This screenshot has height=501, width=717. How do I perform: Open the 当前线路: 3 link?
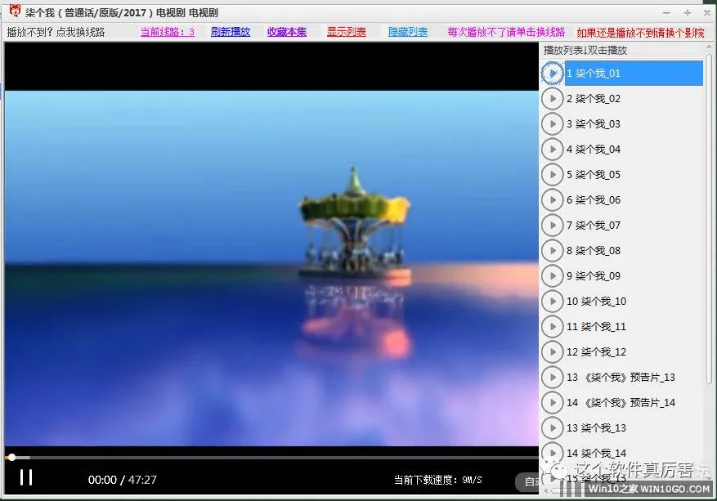pos(168,32)
